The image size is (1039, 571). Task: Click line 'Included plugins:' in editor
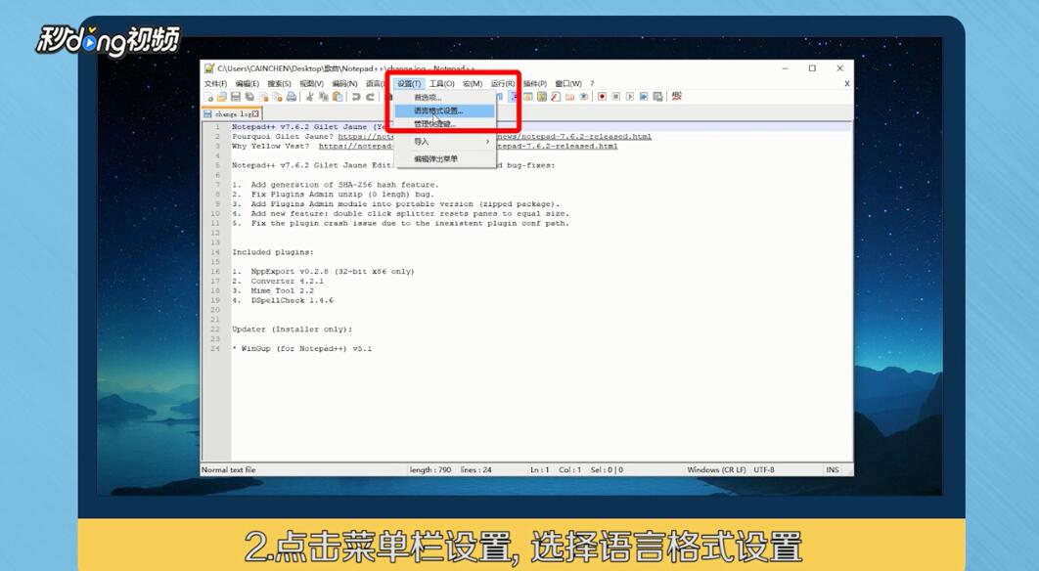pos(273,252)
